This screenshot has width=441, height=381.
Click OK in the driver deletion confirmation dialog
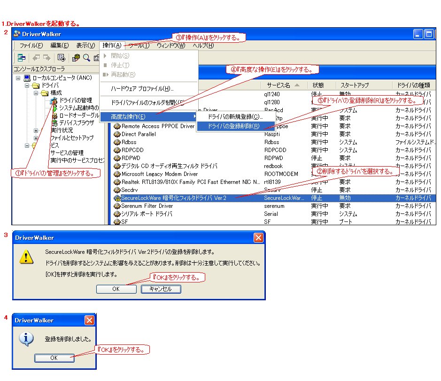pos(116,289)
